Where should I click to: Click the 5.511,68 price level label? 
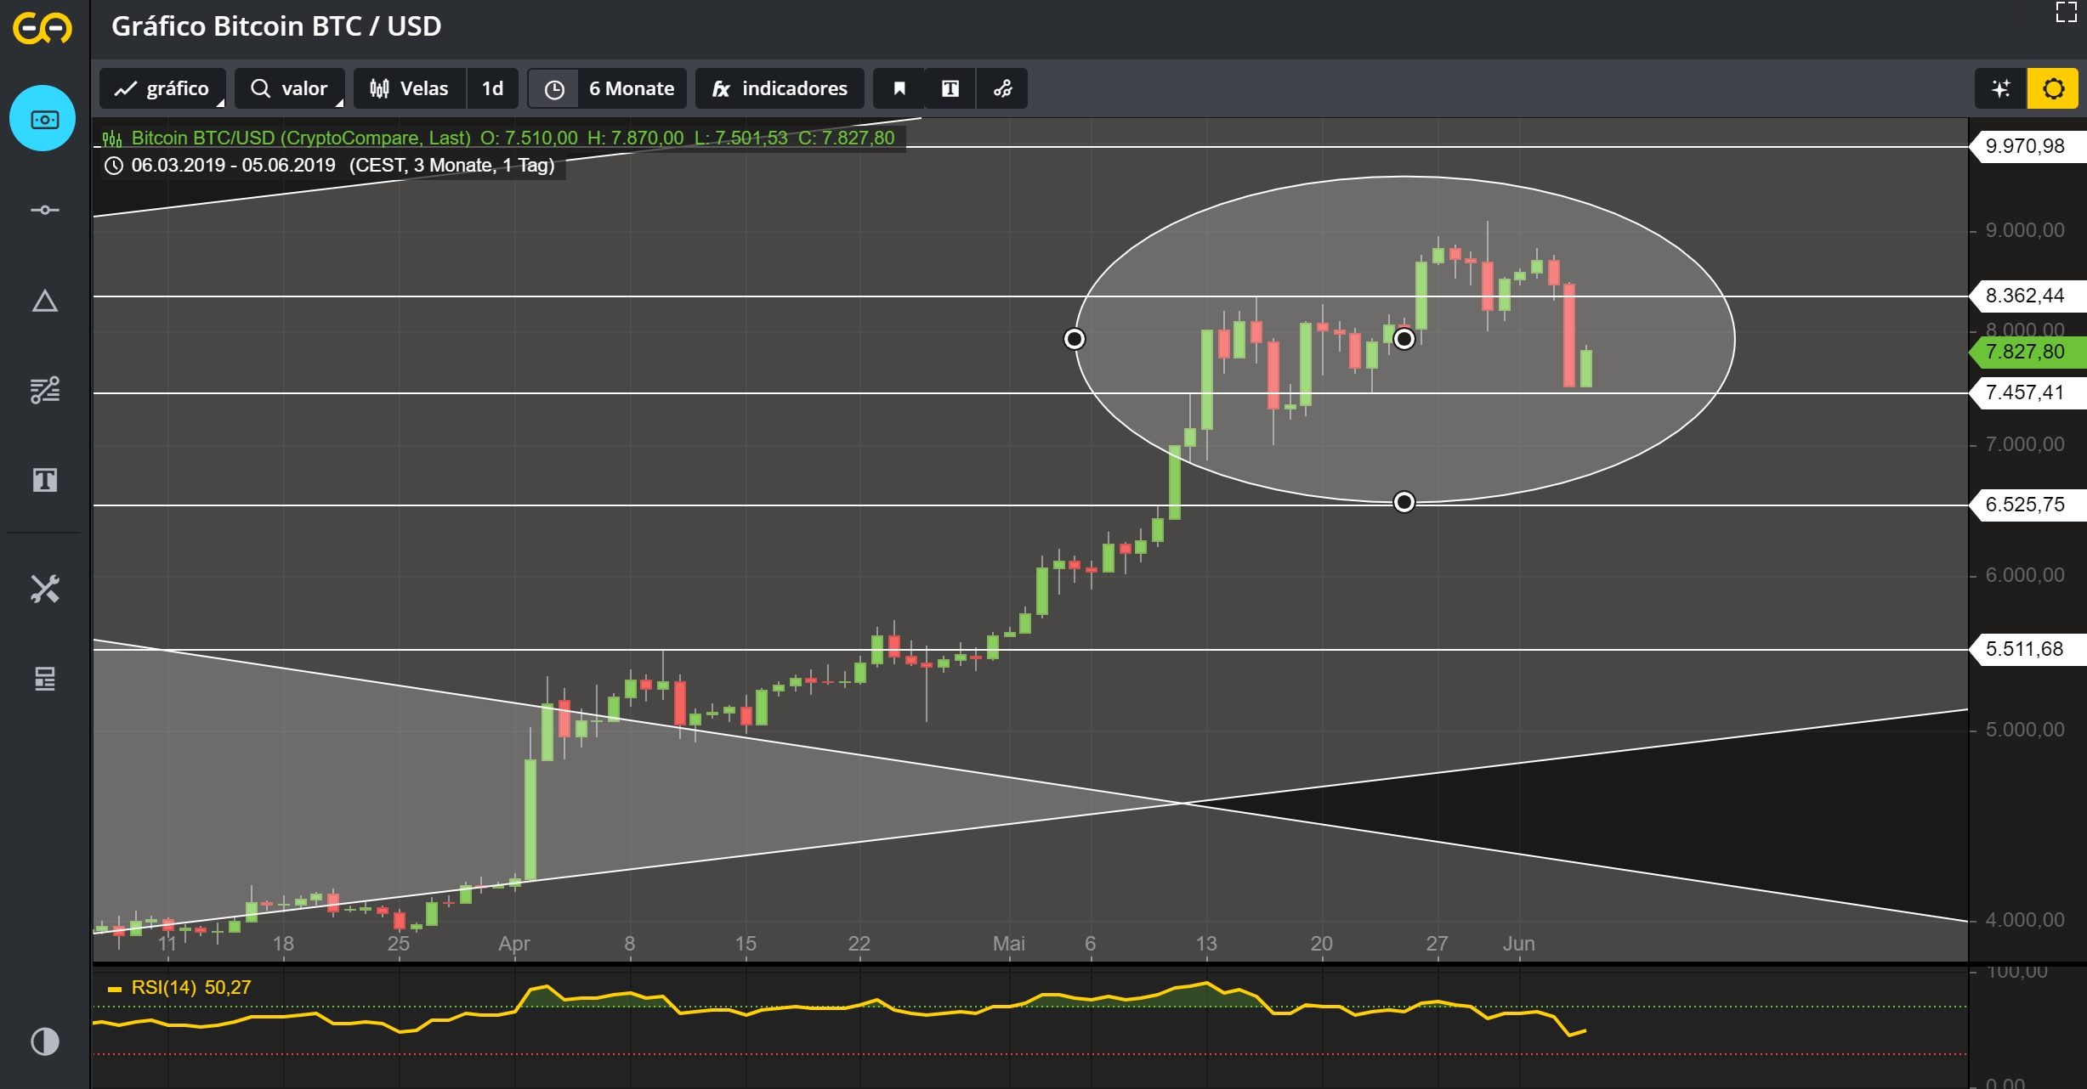[2027, 649]
